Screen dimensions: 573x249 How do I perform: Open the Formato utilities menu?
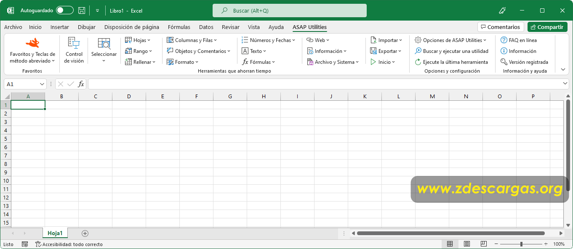182,62
